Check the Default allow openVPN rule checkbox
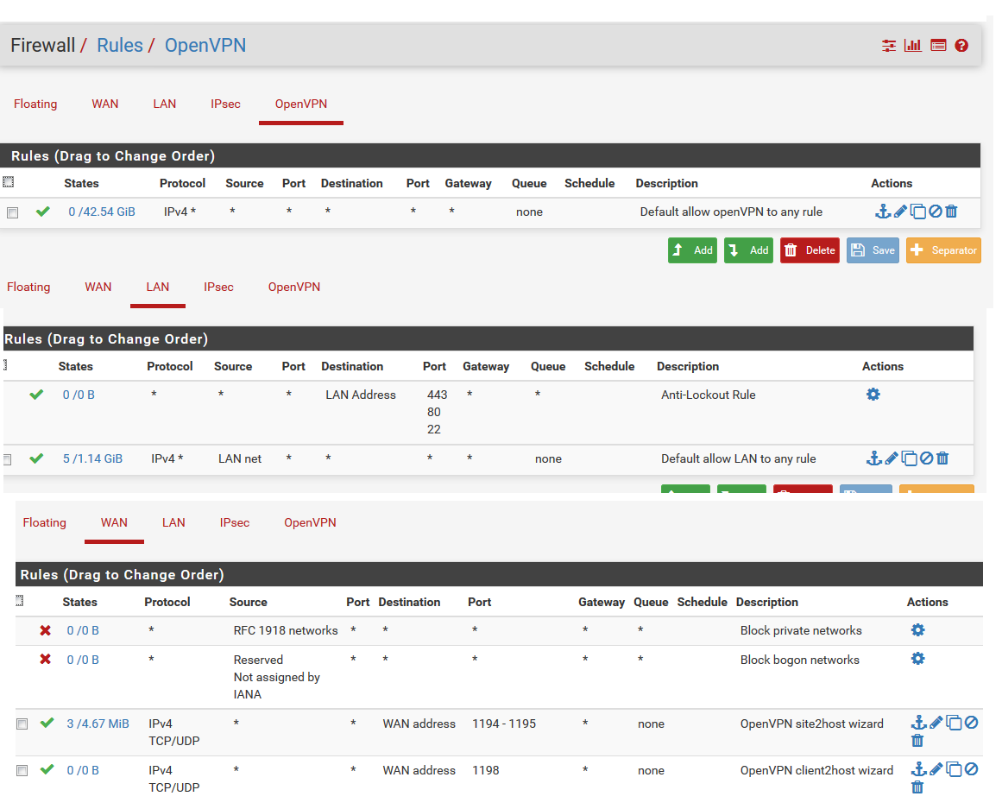Screen dimensions: 1002x809 click(13, 212)
